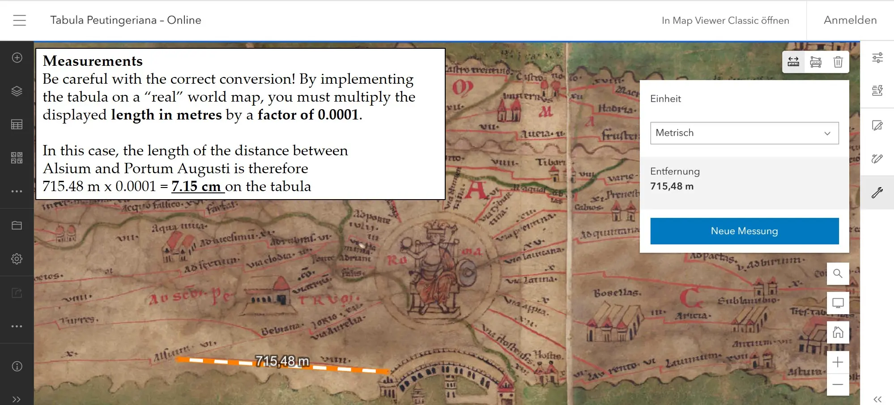Click the home default extent button
The image size is (894, 405).
pyautogui.click(x=838, y=333)
